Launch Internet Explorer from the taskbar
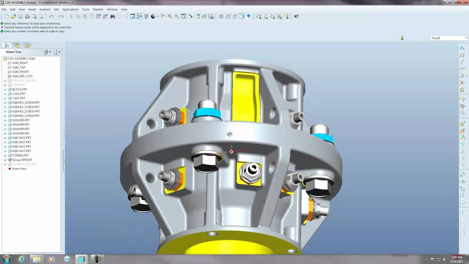 point(22,259)
